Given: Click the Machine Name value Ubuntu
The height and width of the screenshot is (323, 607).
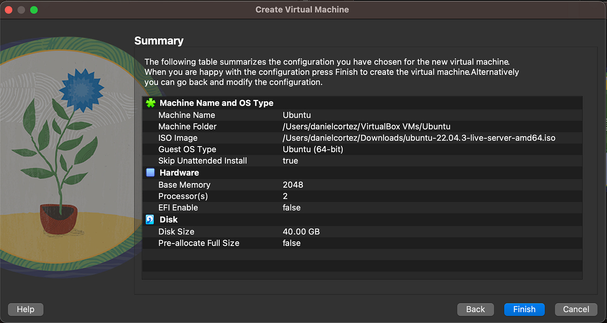Looking at the screenshot, I should tap(297, 115).
